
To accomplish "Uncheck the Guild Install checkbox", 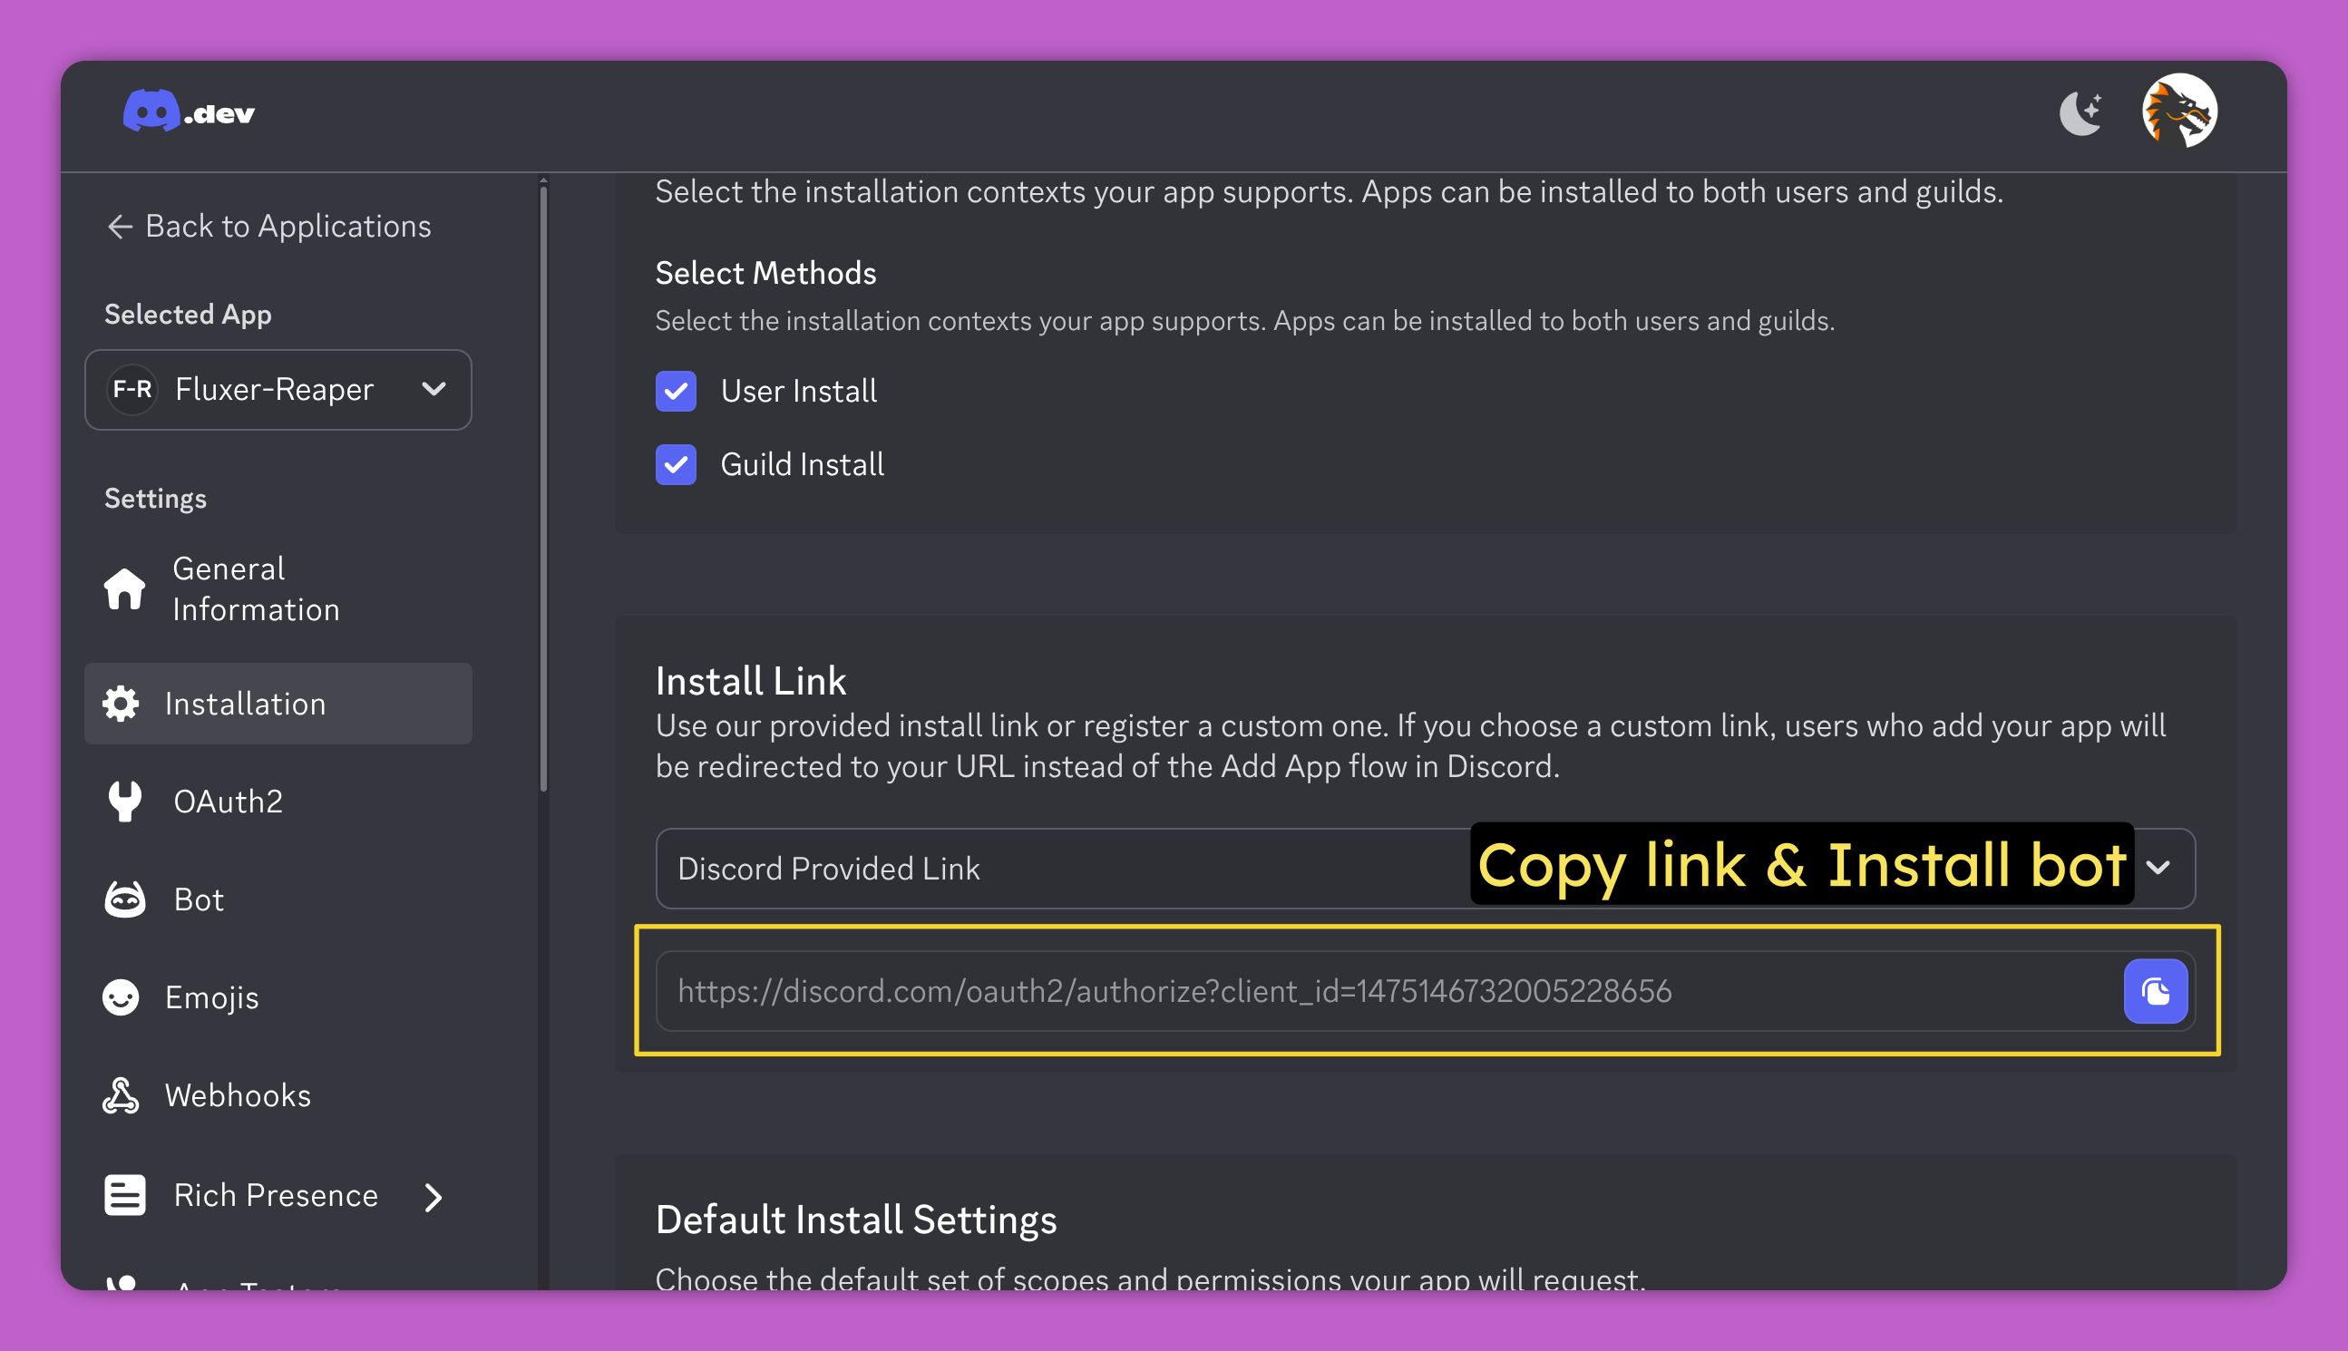I will [676, 464].
